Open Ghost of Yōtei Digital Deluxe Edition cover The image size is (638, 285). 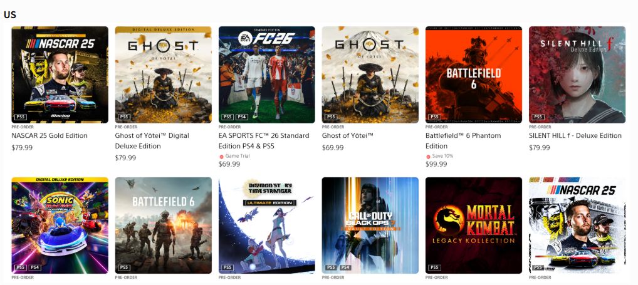click(x=163, y=75)
